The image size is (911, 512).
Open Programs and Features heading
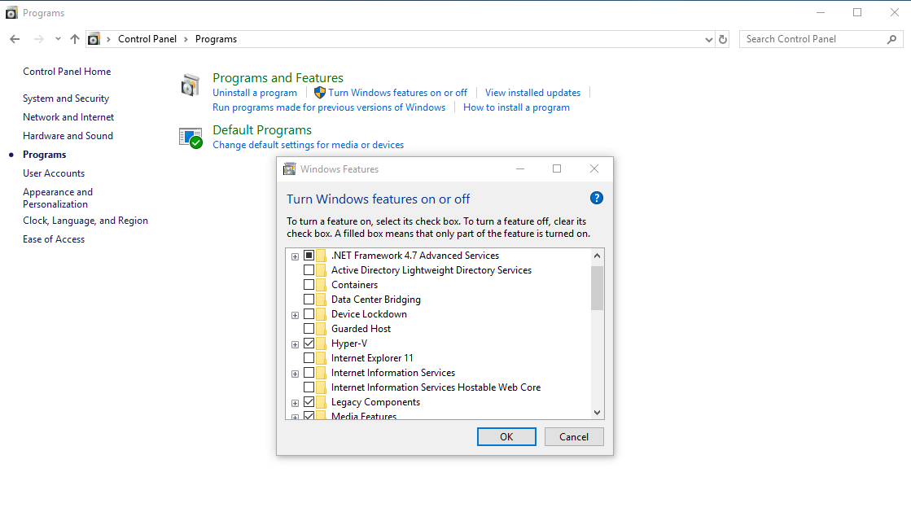tap(278, 78)
